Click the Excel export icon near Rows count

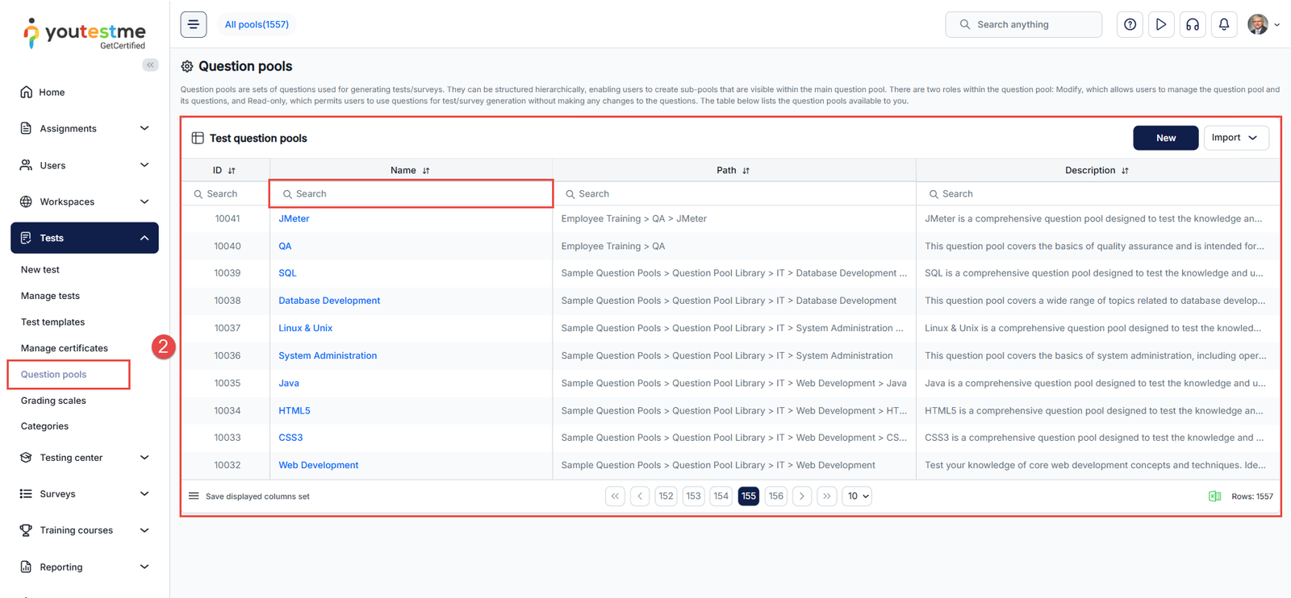tap(1214, 496)
